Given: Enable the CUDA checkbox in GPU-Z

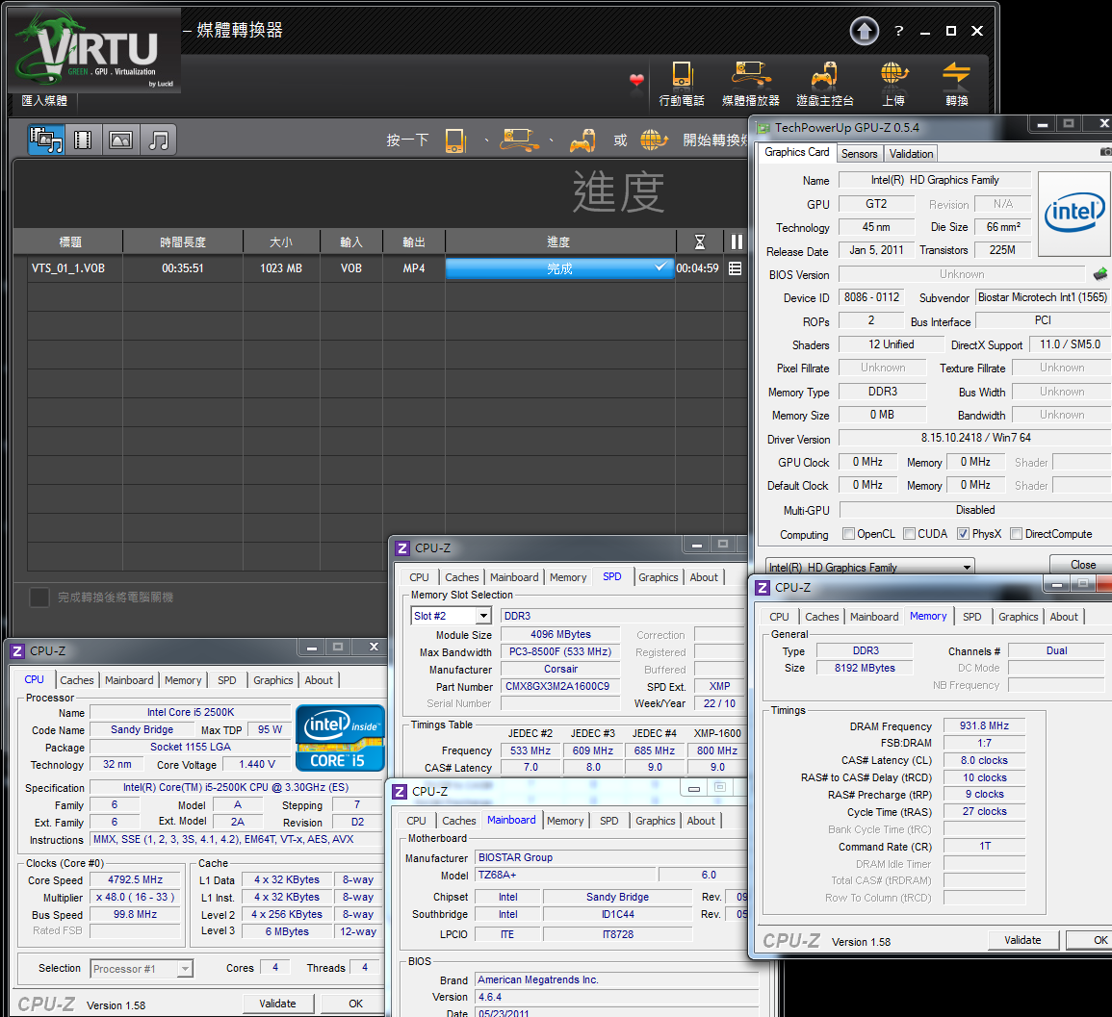Looking at the screenshot, I should point(909,534).
